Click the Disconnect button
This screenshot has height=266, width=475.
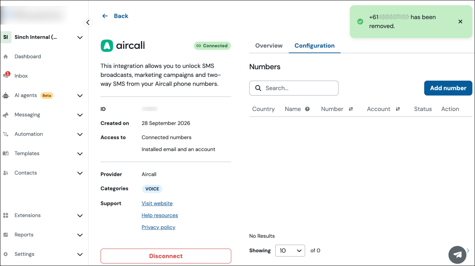[x=166, y=256]
